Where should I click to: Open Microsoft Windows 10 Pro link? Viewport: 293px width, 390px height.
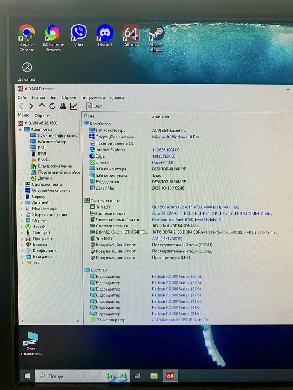tap(175, 137)
